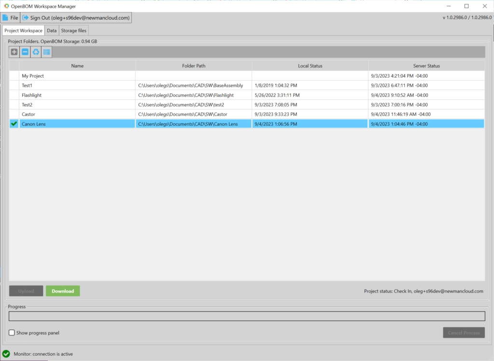Select the Flashlight project name
The width and height of the screenshot is (494, 361).
point(31,95)
